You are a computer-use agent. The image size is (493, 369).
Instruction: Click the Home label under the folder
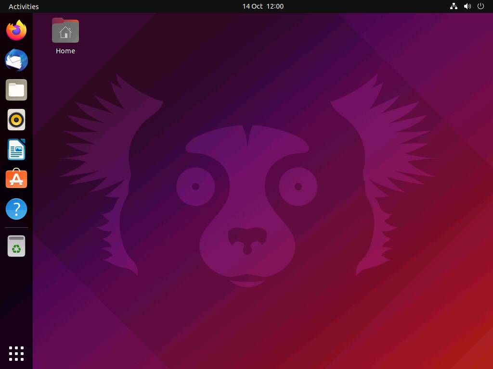coord(65,51)
